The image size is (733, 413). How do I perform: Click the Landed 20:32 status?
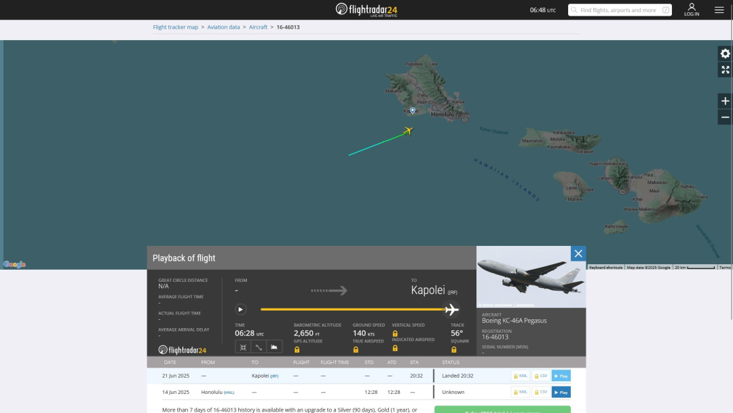point(457,376)
